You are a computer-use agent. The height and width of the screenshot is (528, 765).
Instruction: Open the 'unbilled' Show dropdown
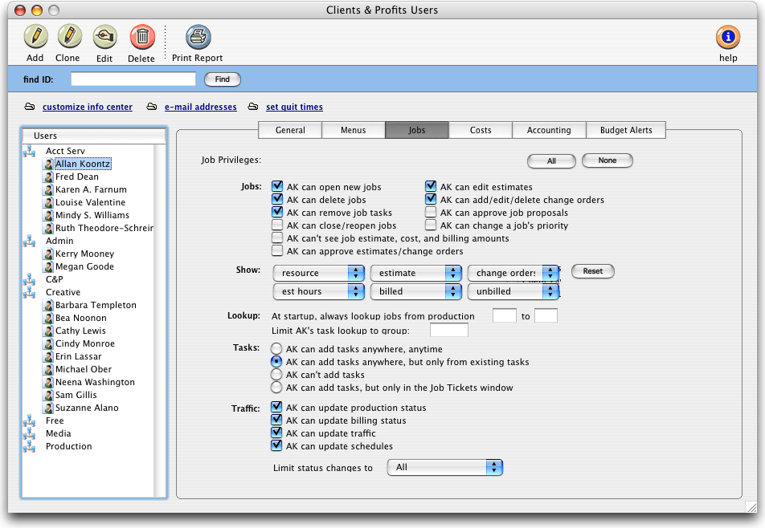coord(513,291)
